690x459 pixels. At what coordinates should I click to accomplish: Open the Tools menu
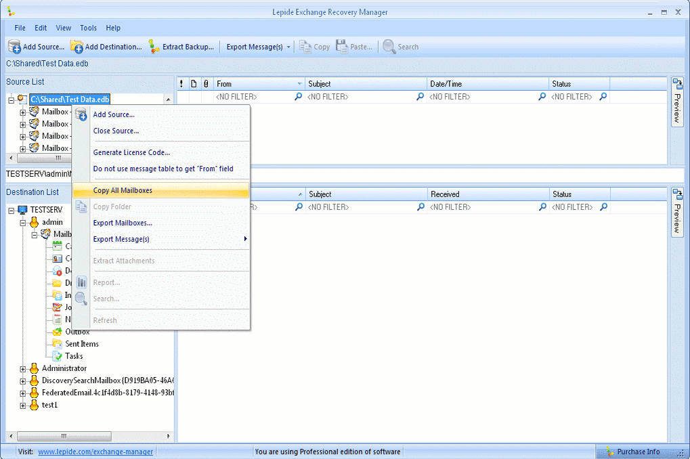88,28
